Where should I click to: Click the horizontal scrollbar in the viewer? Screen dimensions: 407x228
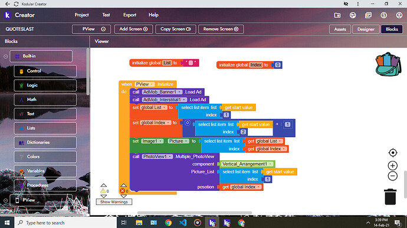click(x=195, y=213)
